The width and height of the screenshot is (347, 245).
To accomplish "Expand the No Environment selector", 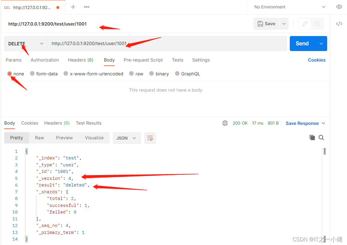I will 290,7.
